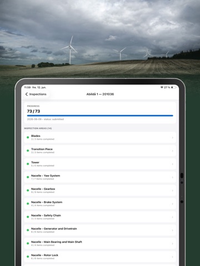200x266 pixels.
Task: Open Nacelle - Safety Chain area
Action: pyautogui.click(x=100, y=217)
